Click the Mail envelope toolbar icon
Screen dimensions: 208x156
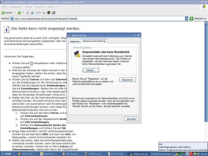pos(37,13)
